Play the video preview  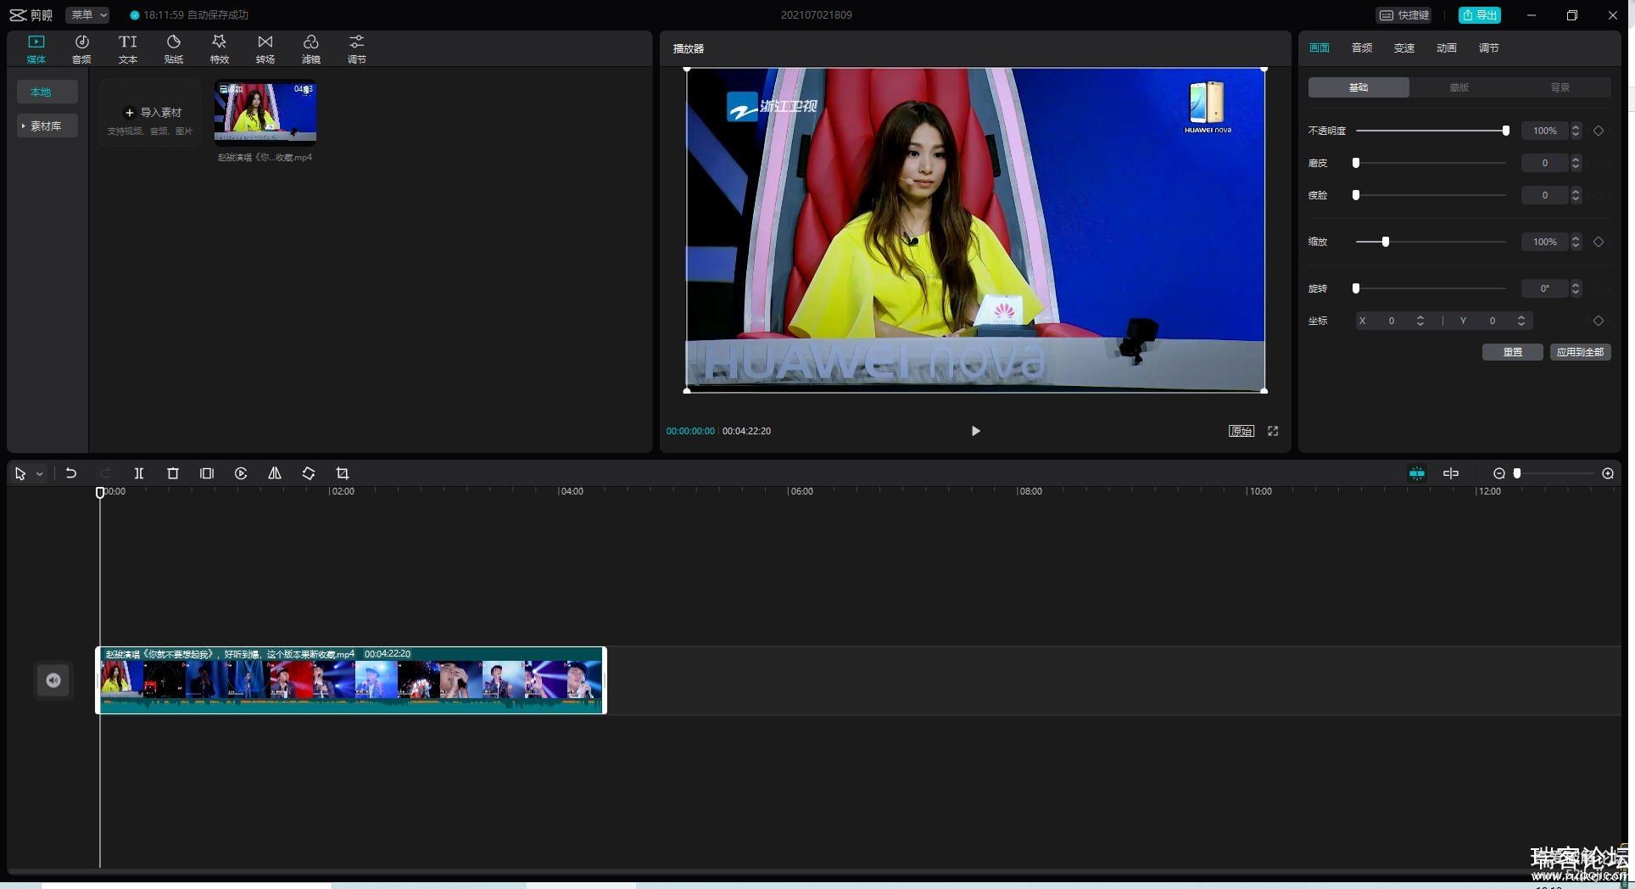975,431
